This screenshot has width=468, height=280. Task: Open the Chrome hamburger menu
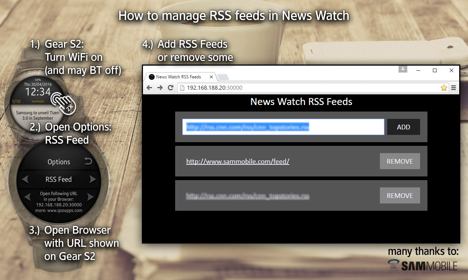point(454,87)
